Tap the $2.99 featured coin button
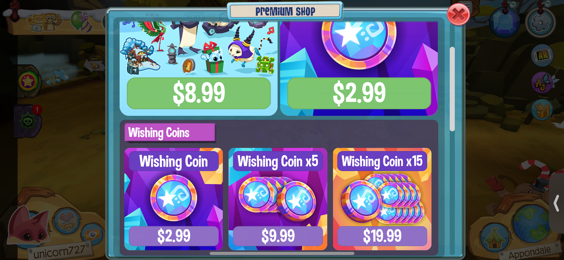Screen dimensions: 564x260 [x=359, y=93]
